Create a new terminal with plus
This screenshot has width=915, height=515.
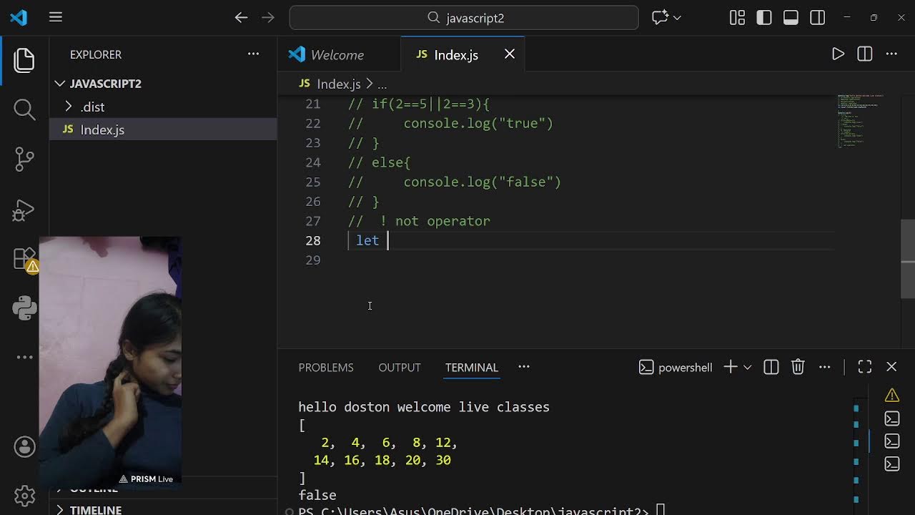pyautogui.click(x=730, y=367)
